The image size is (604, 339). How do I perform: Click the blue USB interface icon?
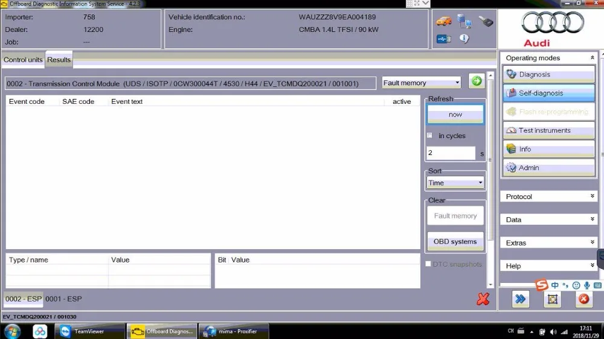coord(444,39)
